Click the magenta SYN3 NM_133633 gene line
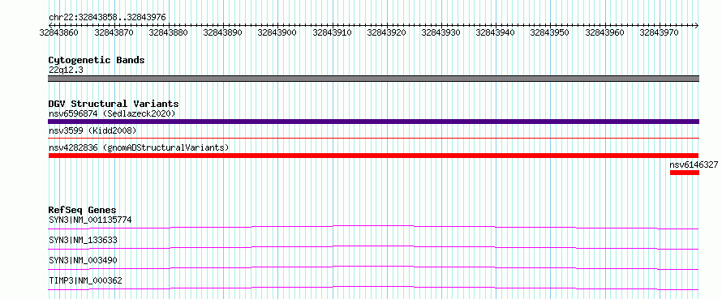722x299 pixels. (x=373, y=247)
